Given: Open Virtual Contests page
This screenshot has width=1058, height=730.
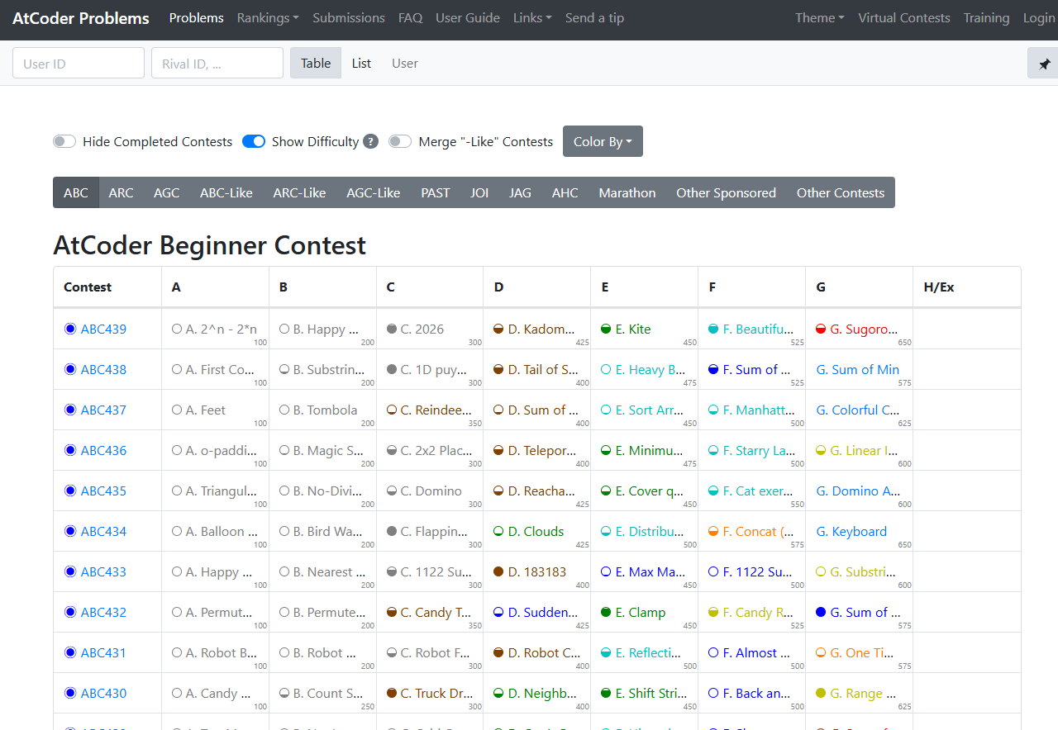Looking at the screenshot, I should click(x=903, y=18).
